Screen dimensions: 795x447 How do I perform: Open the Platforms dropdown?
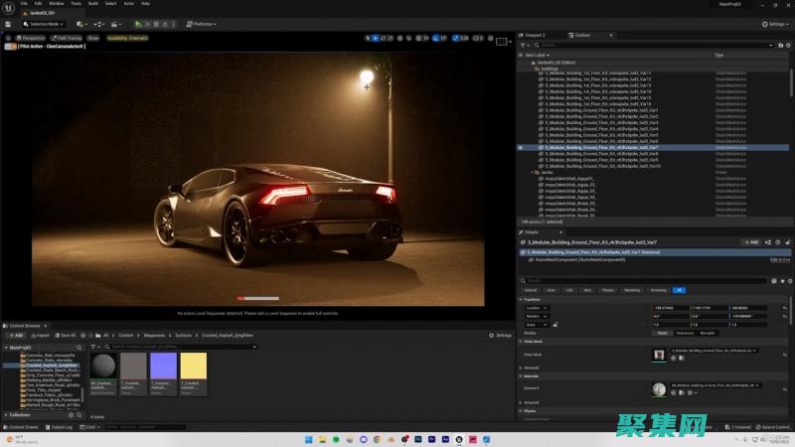click(203, 24)
